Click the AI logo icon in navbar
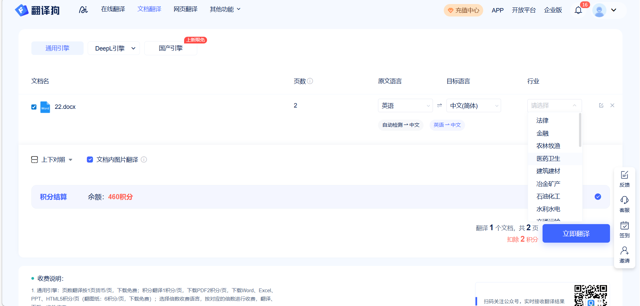The width and height of the screenshot is (640, 306). 83,10
